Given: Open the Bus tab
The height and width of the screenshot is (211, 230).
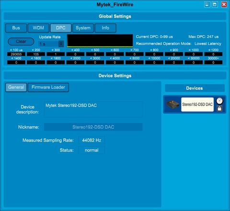Looking at the screenshot, I should click(x=16, y=28).
